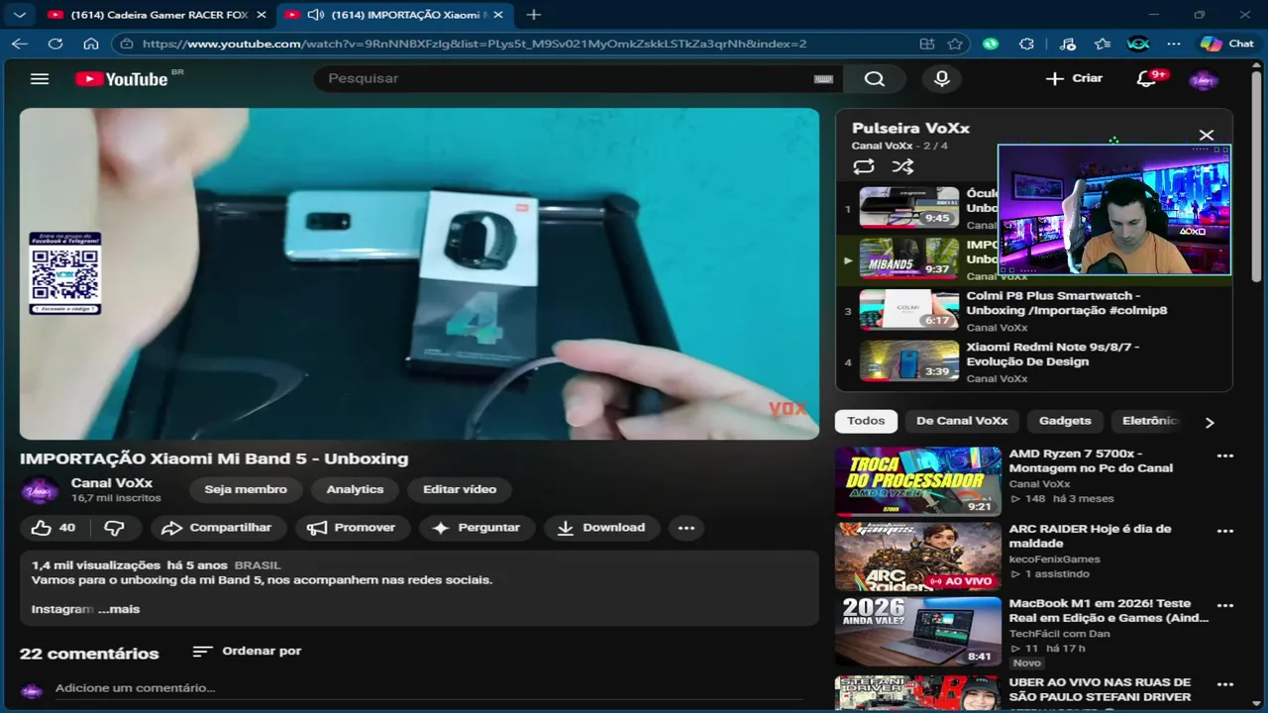View site information lock icon

point(125,44)
